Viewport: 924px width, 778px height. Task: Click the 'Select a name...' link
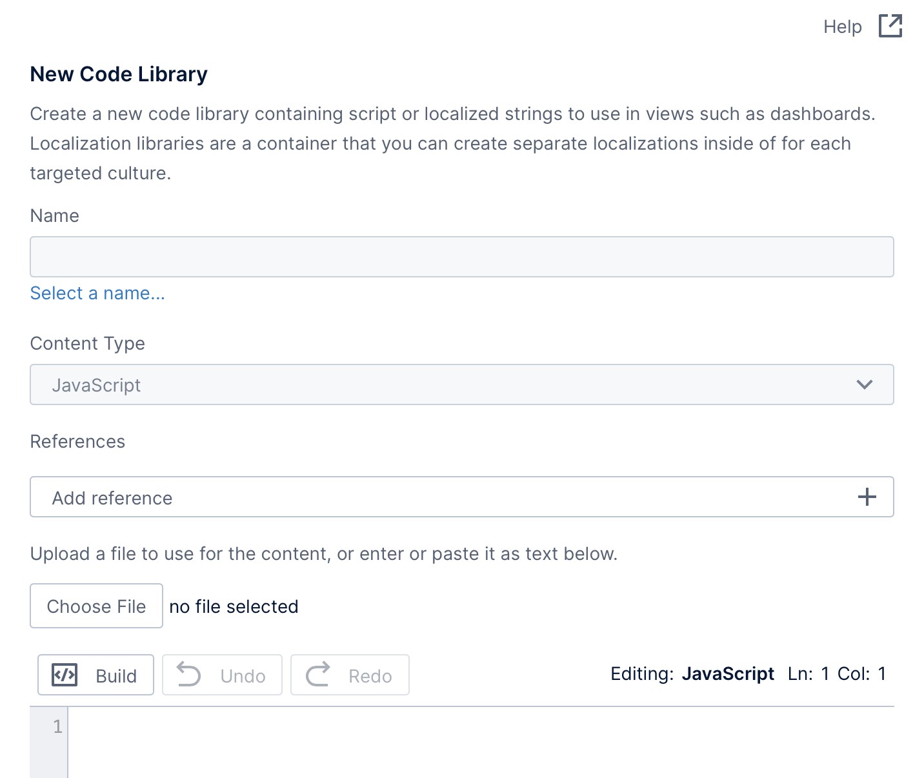click(97, 293)
